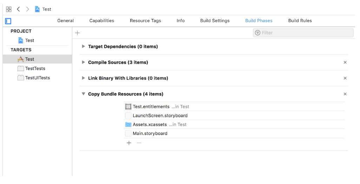The image size is (360, 184).
Task: Toggle the targets list sidebar icon
Action: click(x=8, y=21)
